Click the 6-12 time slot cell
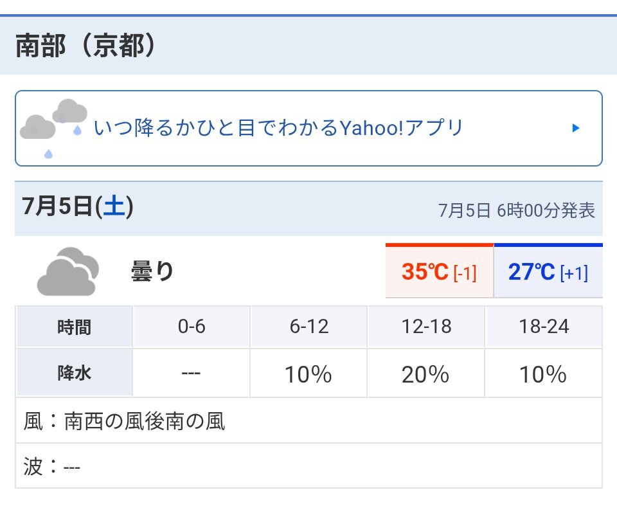 [x=309, y=327]
